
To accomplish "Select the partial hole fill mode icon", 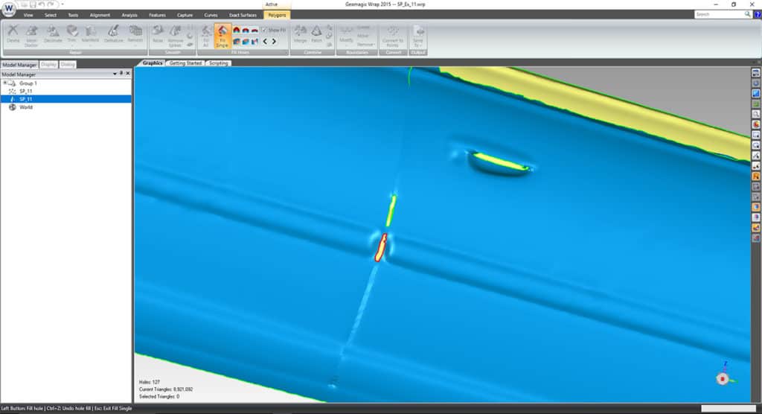I will 246,42.
